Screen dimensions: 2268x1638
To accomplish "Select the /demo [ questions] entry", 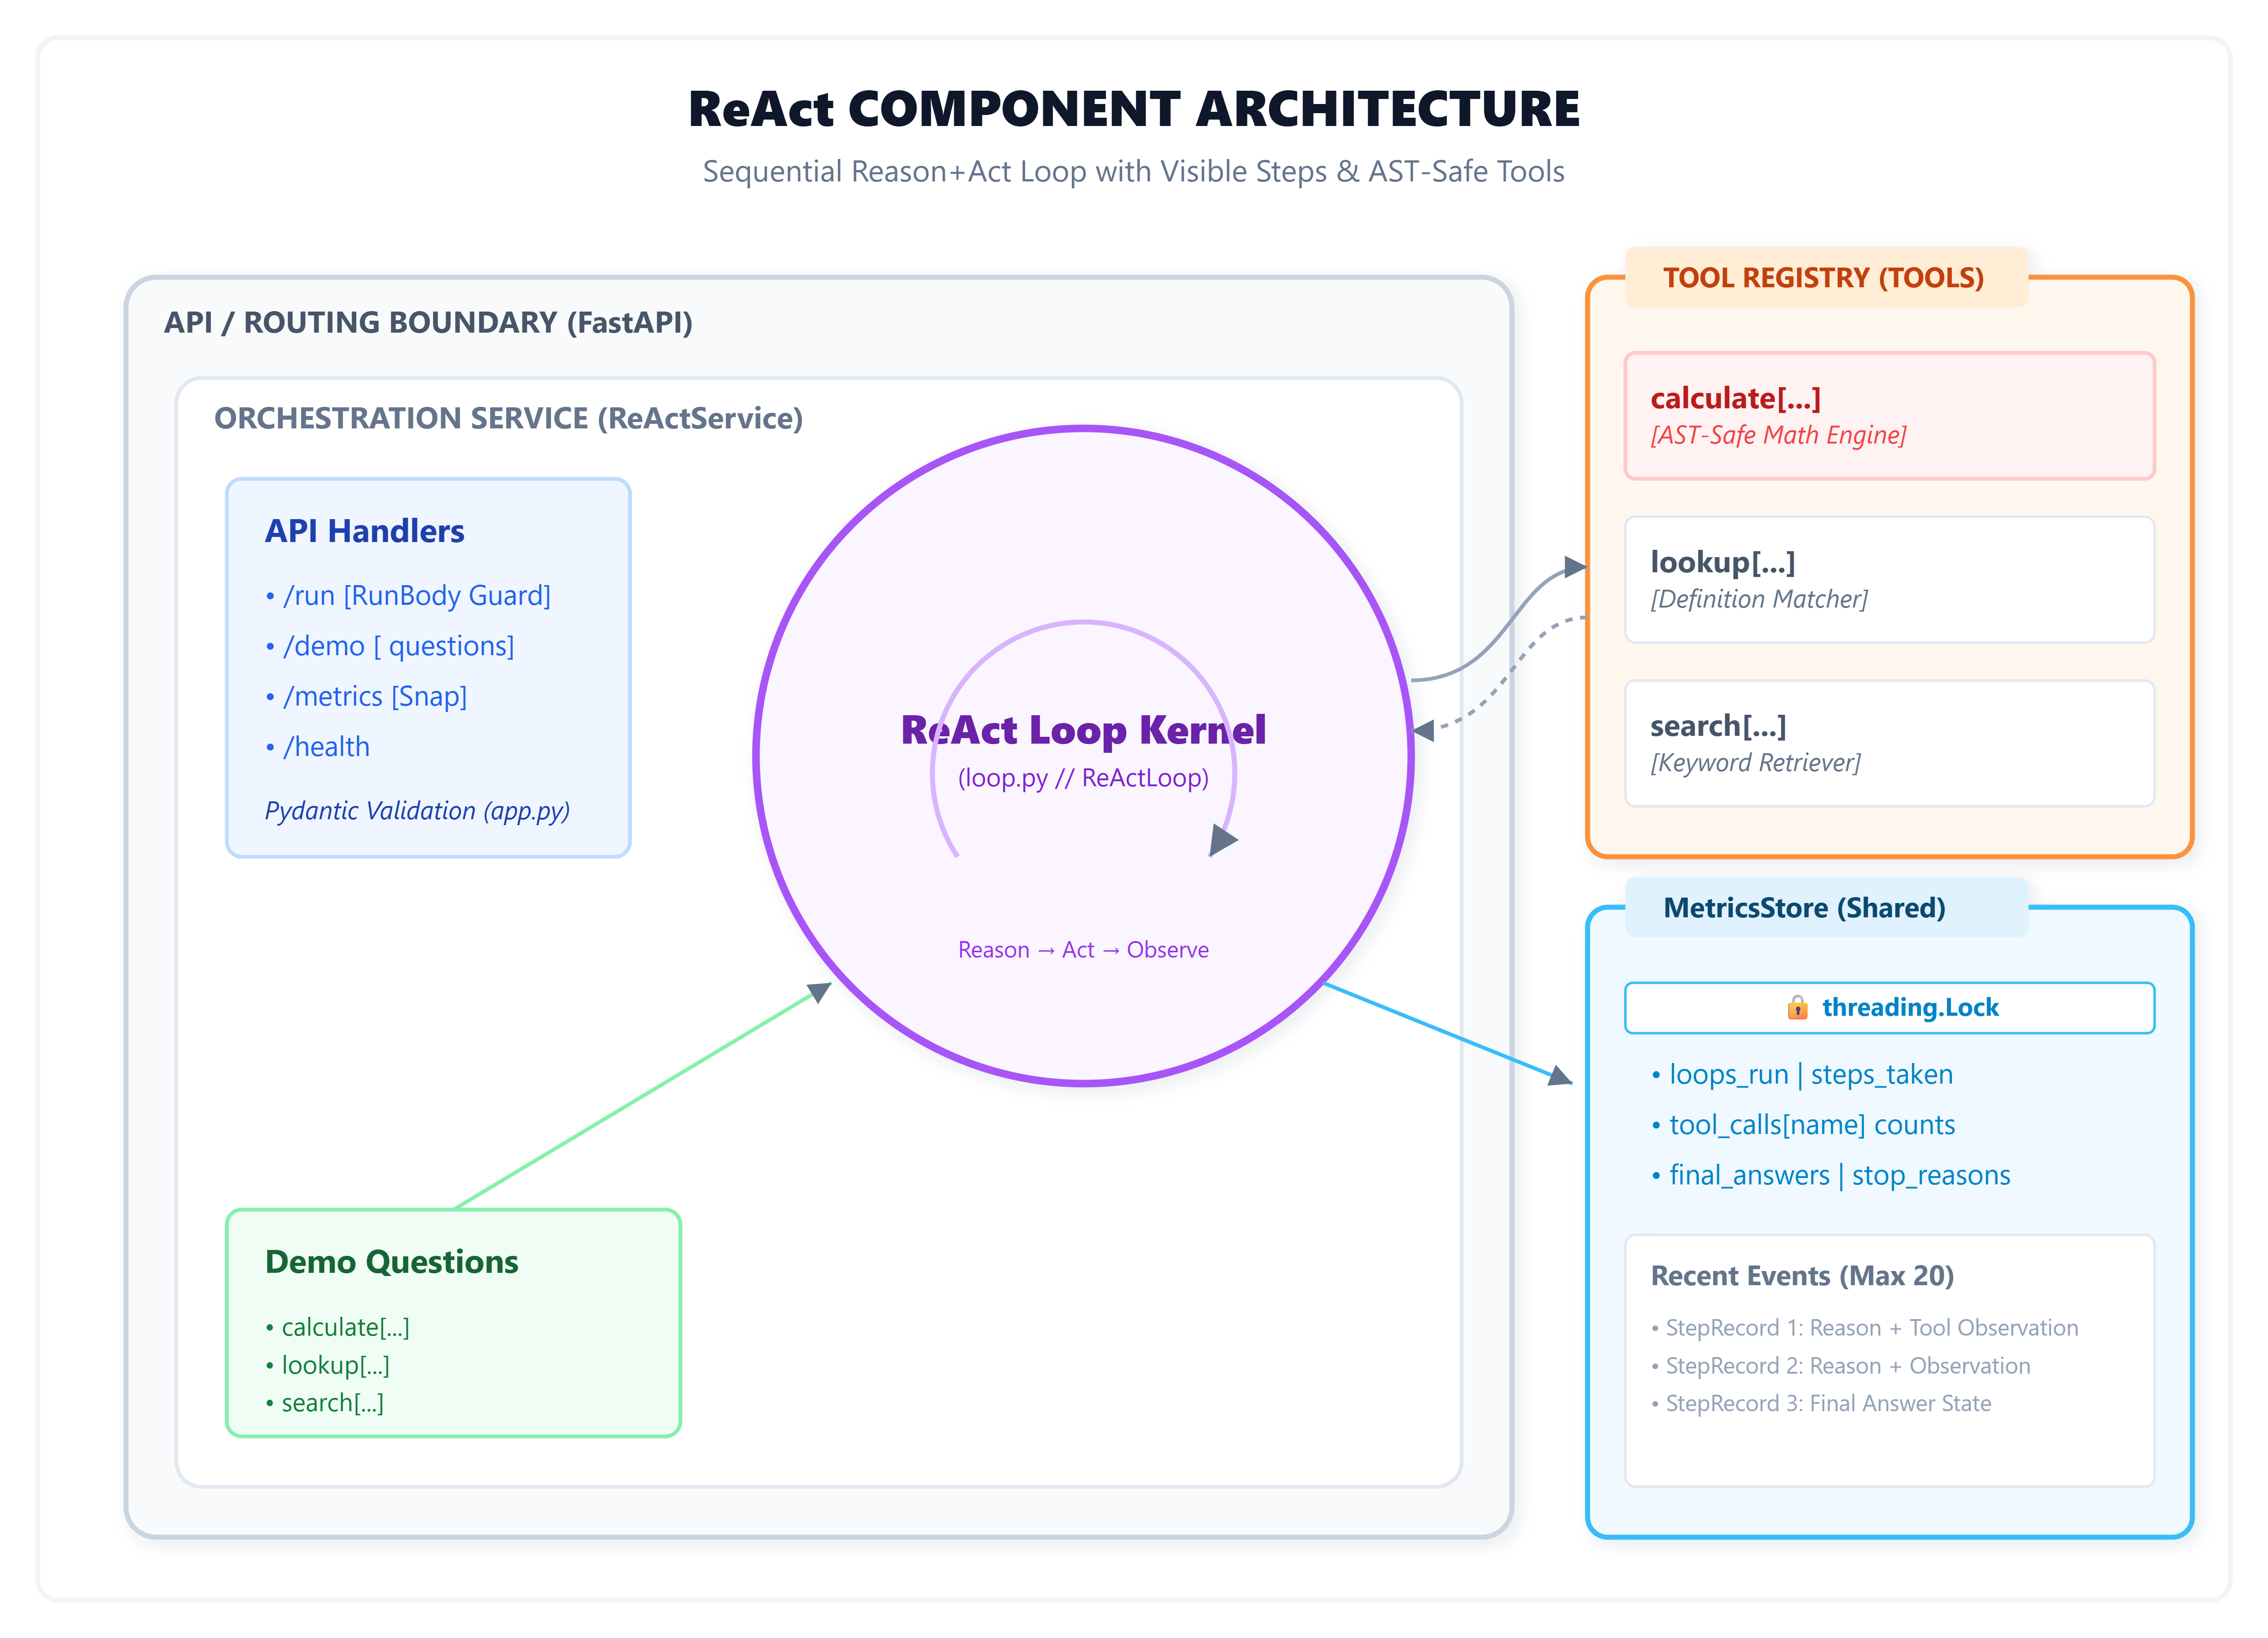I will (x=390, y=646).
